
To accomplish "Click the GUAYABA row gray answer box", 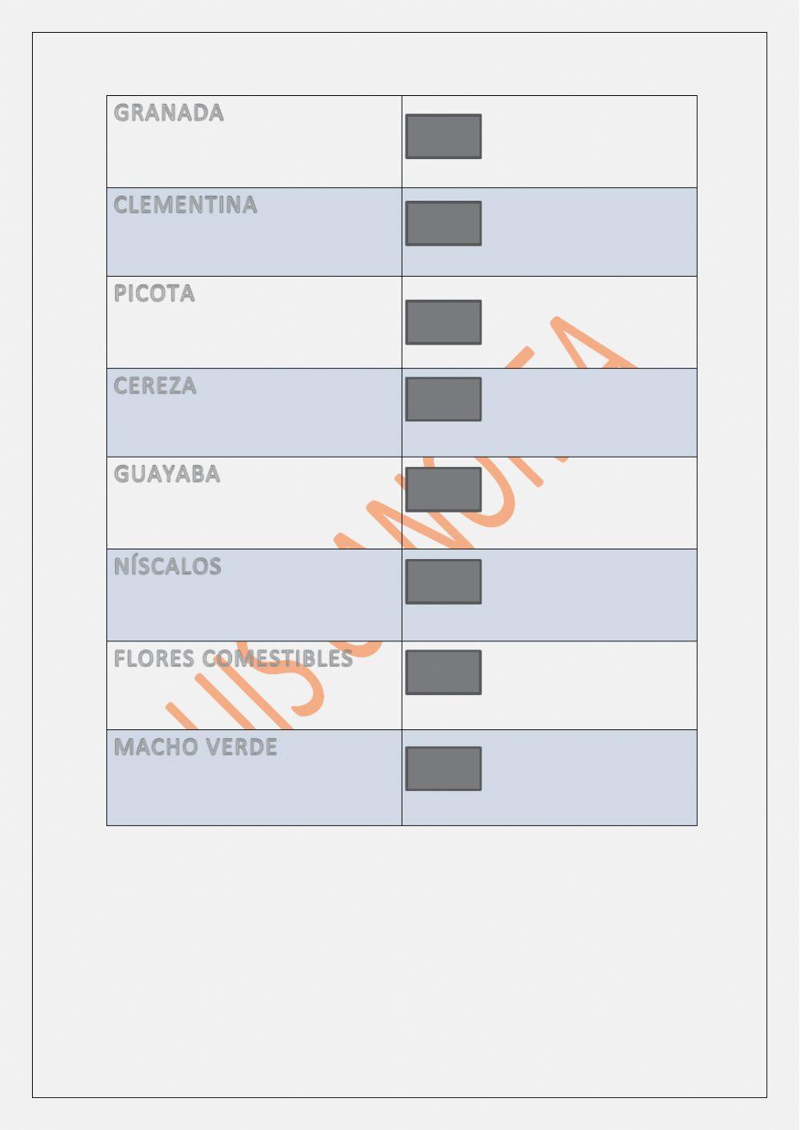I will tap(443, 489).
